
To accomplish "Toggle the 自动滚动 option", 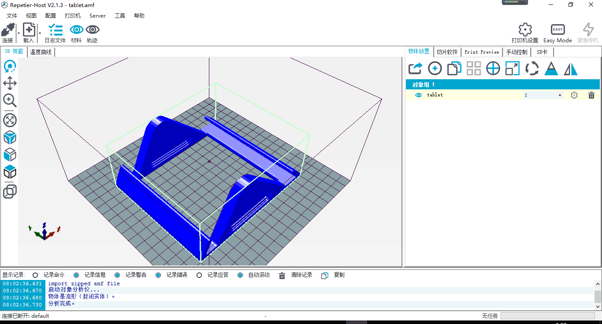I will point(240,275).
